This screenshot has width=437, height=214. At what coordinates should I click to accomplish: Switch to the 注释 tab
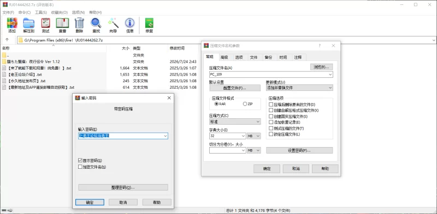tap(298, 57)
